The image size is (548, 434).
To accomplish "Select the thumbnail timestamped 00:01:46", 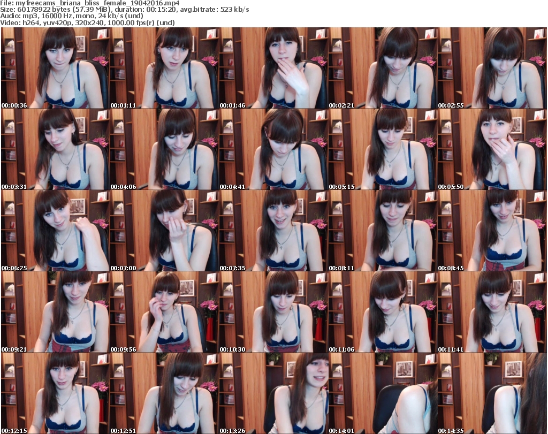I will (273, 68).
